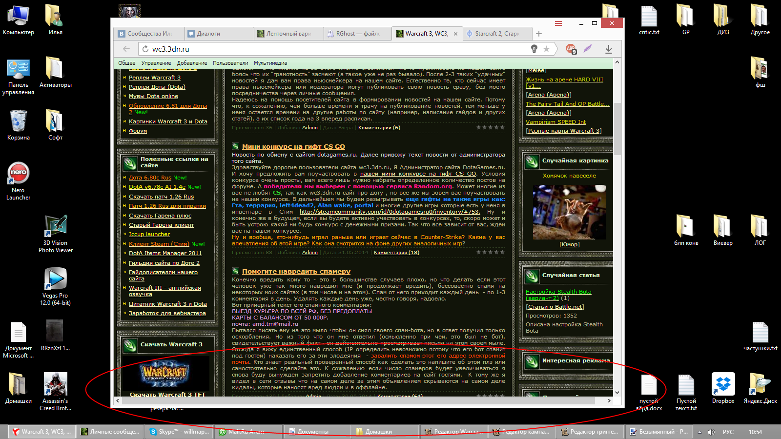Open the Adblock Plus extension icon
This screenshot has height=439, width=781.
click(571, 49)
